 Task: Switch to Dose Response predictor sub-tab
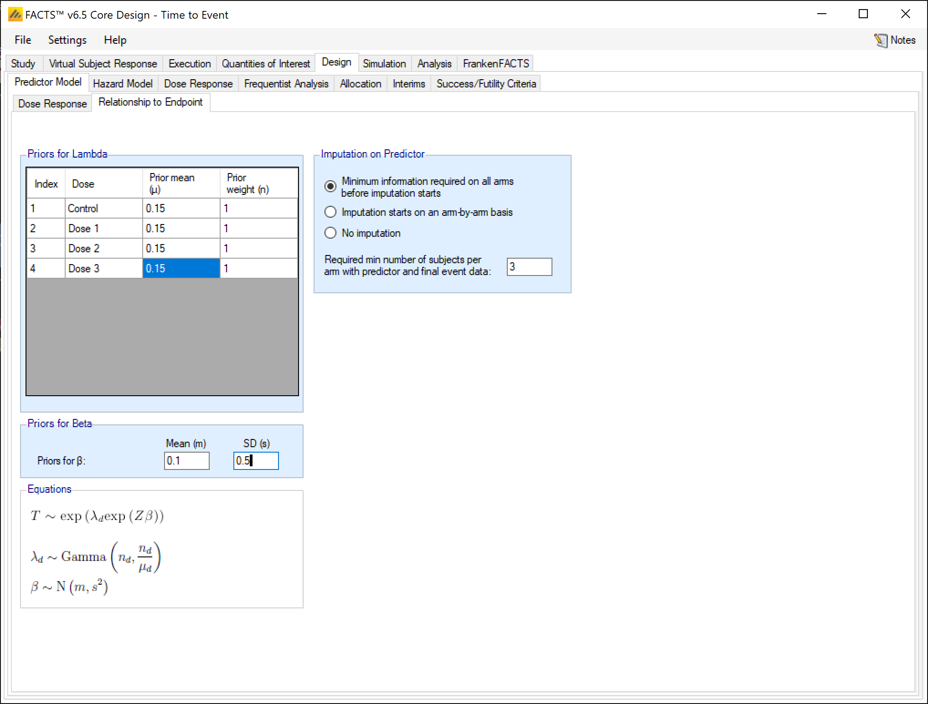[52, 104]
